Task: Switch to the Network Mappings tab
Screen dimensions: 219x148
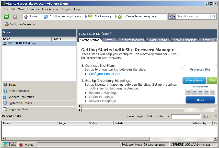Action: (185, 40)
